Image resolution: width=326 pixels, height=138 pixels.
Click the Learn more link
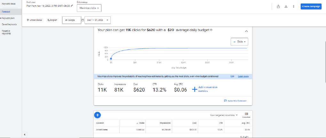coord(243,77)
